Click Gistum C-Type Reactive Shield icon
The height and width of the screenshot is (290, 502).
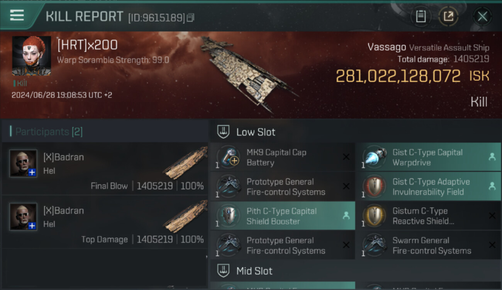[375, 216]
